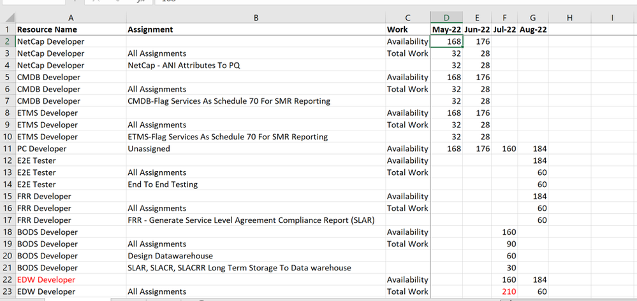Click the 'Assignment' header cell

point(256,30)
